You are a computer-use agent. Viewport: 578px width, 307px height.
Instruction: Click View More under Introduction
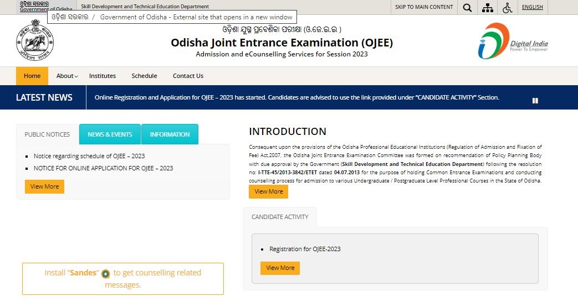(x=268, y=192)
